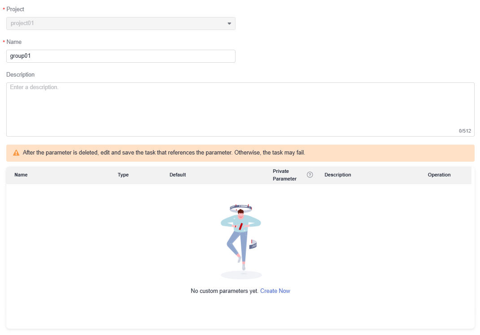Screen dimensions: 480x335
Task: Click the Name field containing group01
Action: [x=120, y=56]
